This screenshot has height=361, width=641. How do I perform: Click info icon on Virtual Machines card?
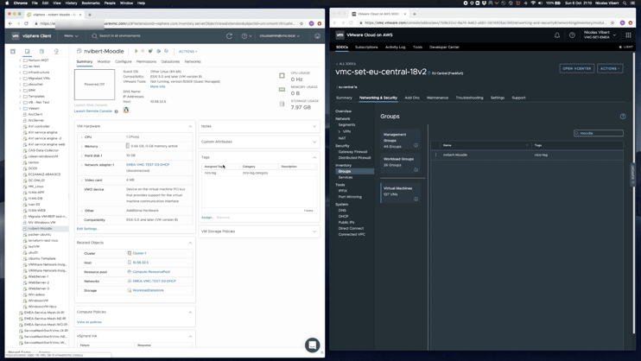[x=416, y=199]
